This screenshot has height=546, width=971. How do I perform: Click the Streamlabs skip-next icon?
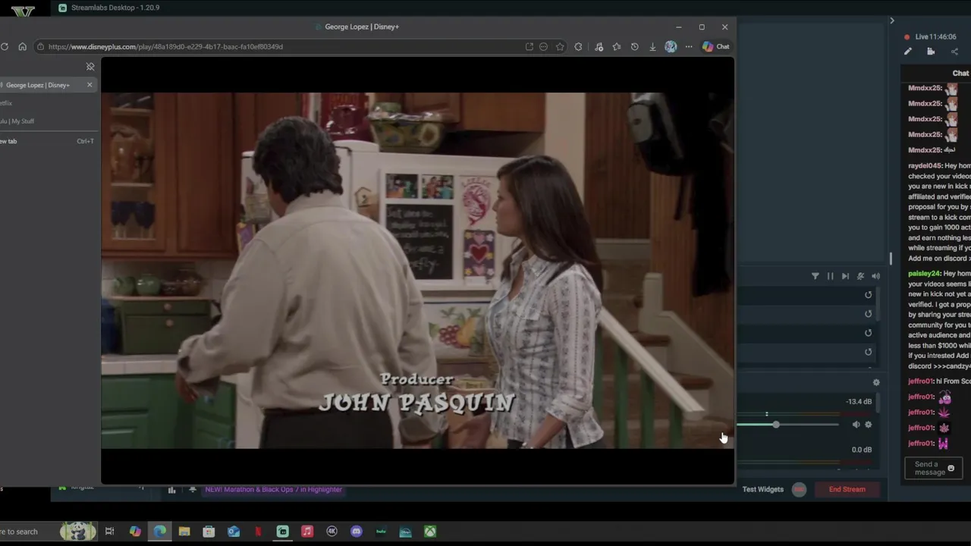tap(845, 277)
